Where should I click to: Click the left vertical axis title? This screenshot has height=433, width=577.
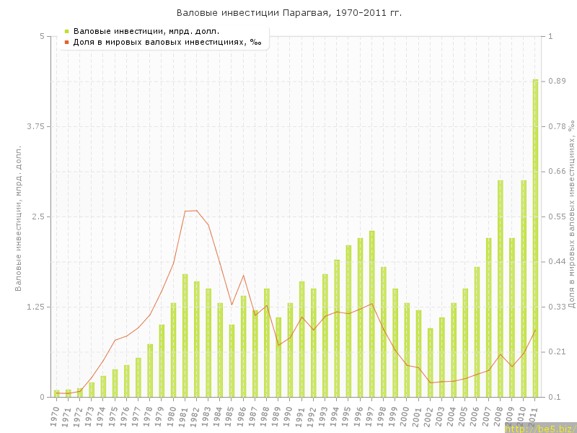tap(19, 218)
